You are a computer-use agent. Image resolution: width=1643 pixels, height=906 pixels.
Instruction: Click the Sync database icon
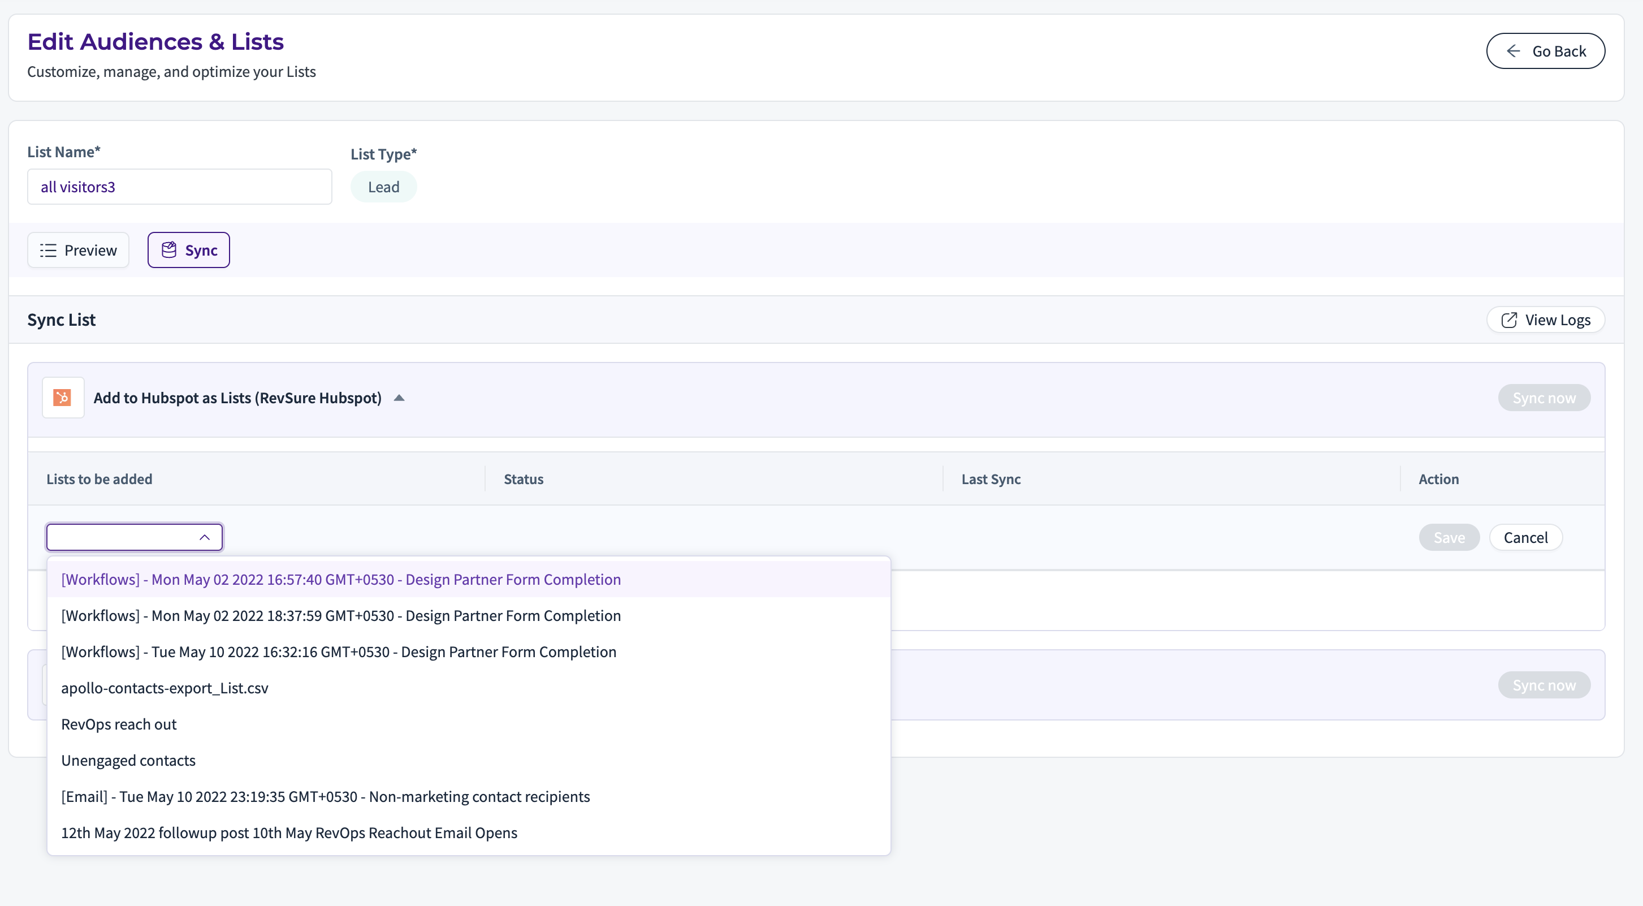(168, 250)
